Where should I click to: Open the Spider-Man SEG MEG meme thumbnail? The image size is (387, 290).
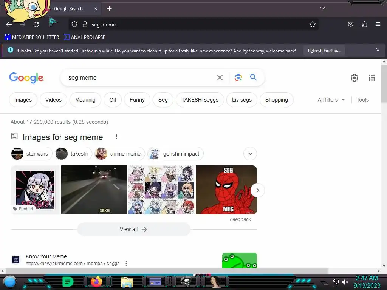(x=226, y=190)
